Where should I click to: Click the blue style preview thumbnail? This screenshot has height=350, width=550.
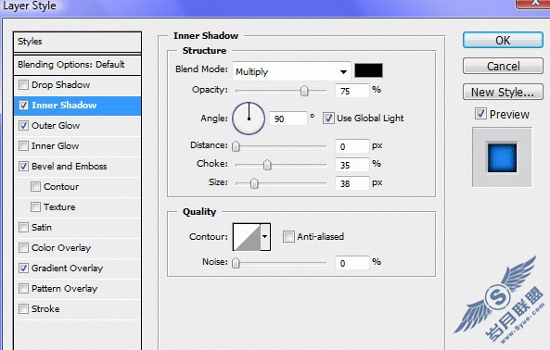click(502, 157)
